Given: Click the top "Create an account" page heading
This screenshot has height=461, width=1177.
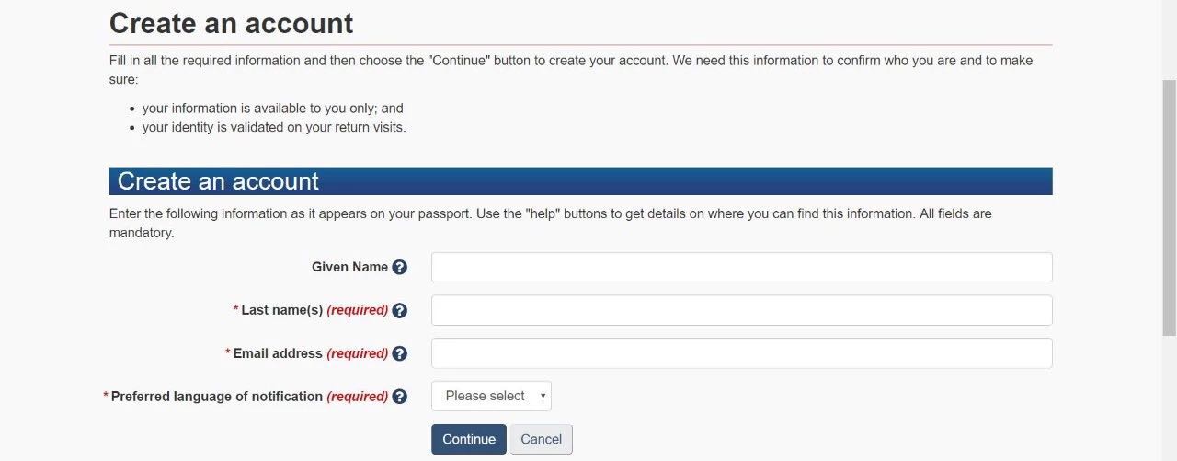Looking at the screenshot, I should (231, 23).
